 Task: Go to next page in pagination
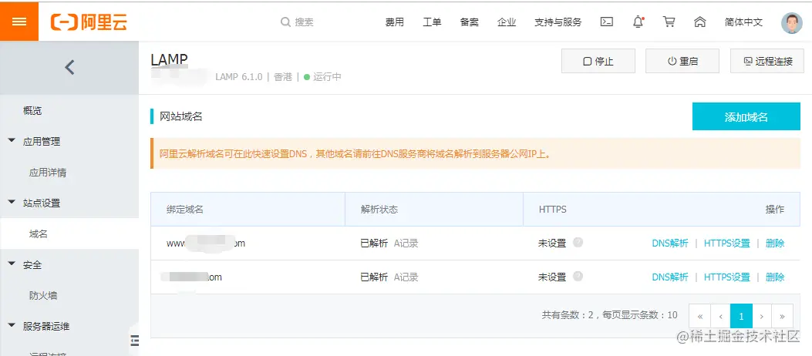[762, 316]
